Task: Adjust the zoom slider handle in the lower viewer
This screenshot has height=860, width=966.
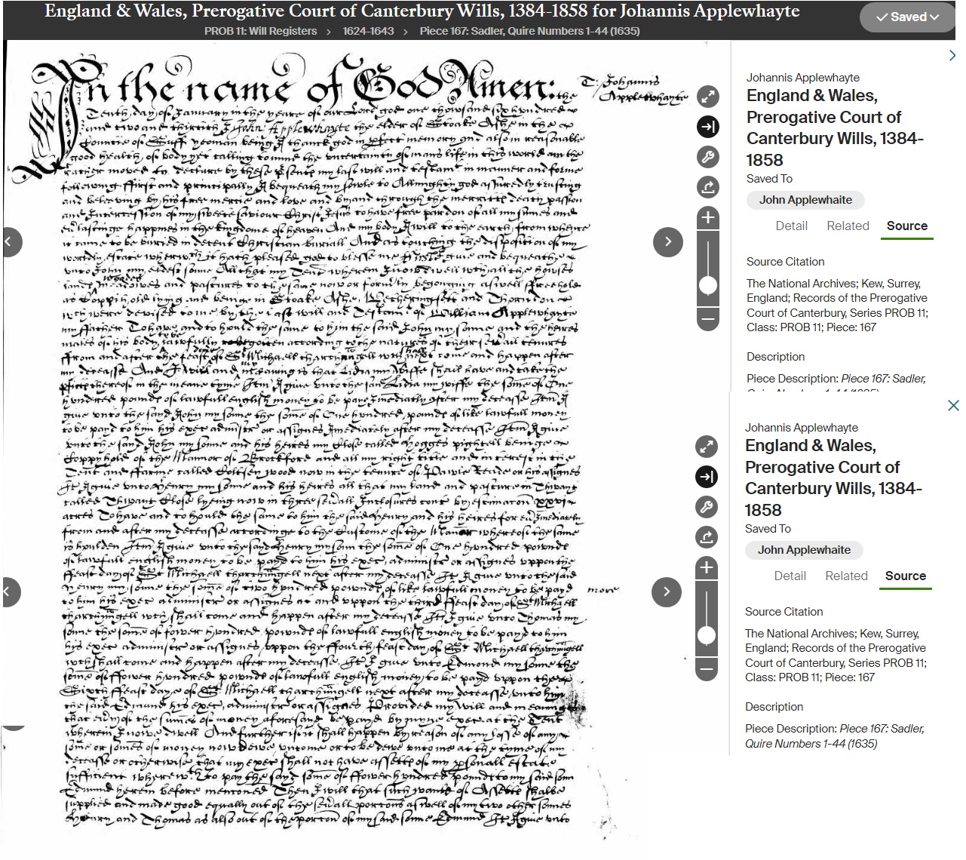Action: tap(706, 635)
